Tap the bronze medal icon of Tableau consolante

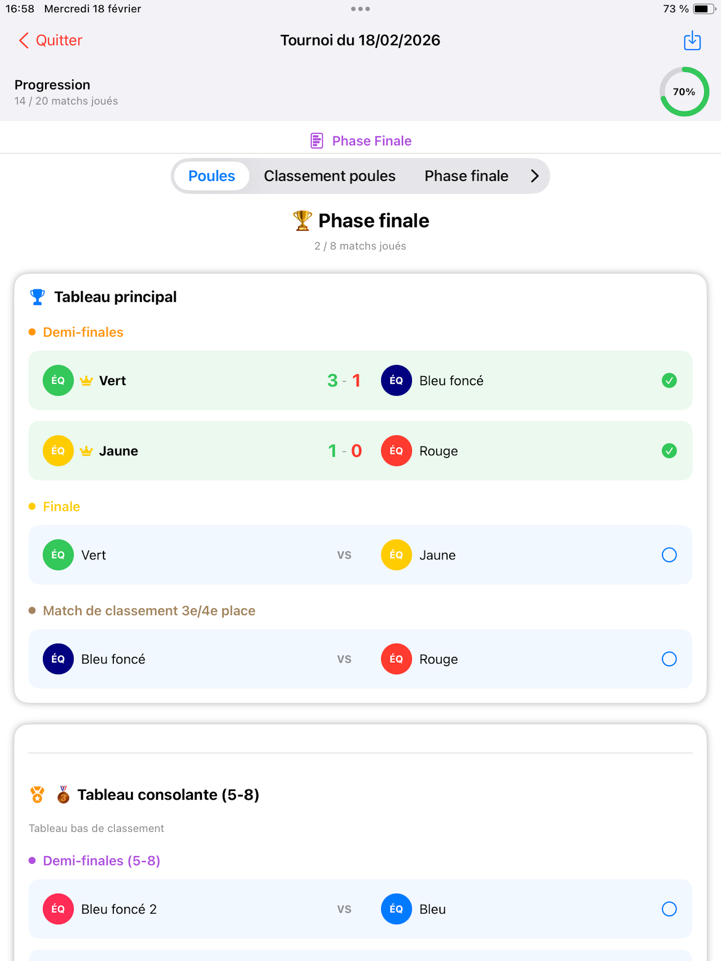64,795
